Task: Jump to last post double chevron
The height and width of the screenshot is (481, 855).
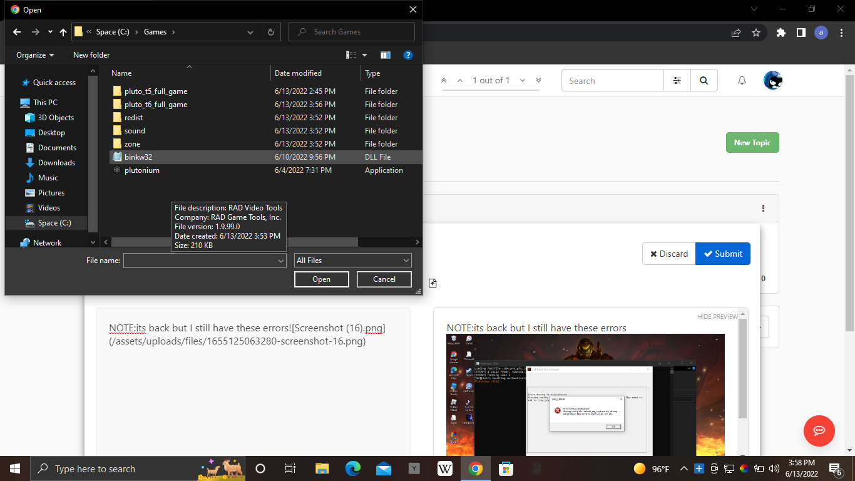Action: point(538,80)
